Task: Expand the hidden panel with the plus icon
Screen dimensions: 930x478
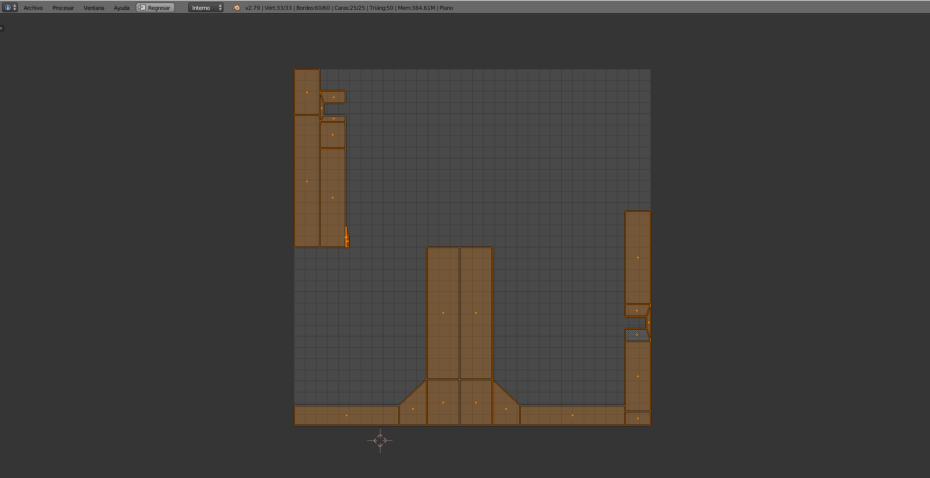Action: tap(2, 28)
